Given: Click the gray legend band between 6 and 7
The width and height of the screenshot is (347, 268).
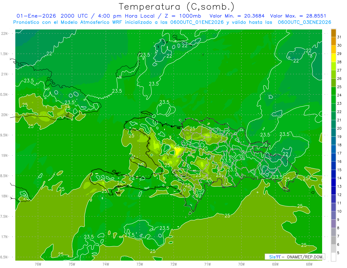Looking at the screenshot, I should 333,240.
